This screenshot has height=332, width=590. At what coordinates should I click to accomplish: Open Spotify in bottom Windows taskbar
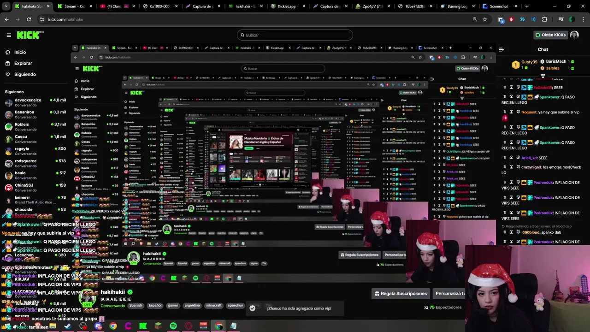pos(173,326)
